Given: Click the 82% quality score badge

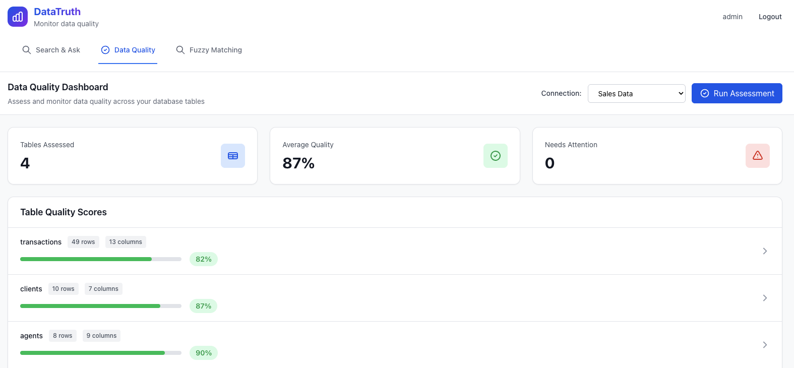Looking at the screenshot, I should click(204, 259).
